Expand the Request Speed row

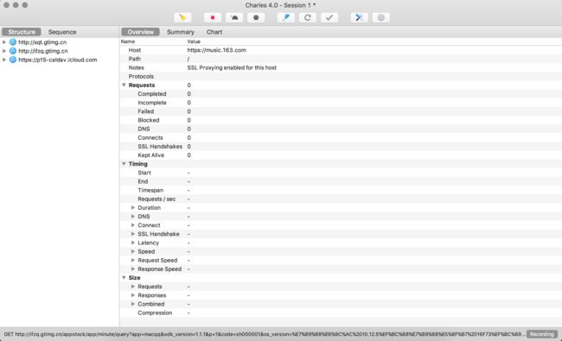coord(133,260)
